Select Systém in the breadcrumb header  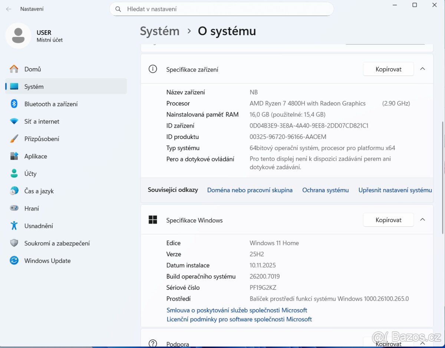pos(159,31)
